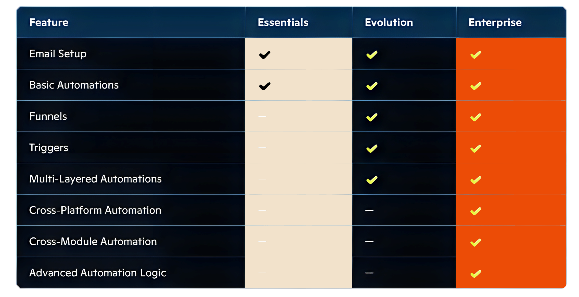This screenshot has width=579, height=297.
Task: Click the Essentials checkmark for Email Setup
Action: 265,55
